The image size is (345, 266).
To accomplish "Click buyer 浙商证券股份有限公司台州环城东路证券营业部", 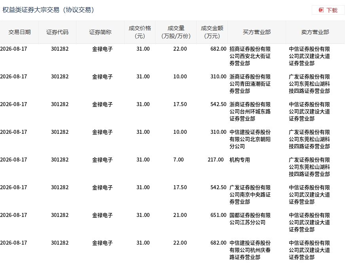I will pos(250,112).
